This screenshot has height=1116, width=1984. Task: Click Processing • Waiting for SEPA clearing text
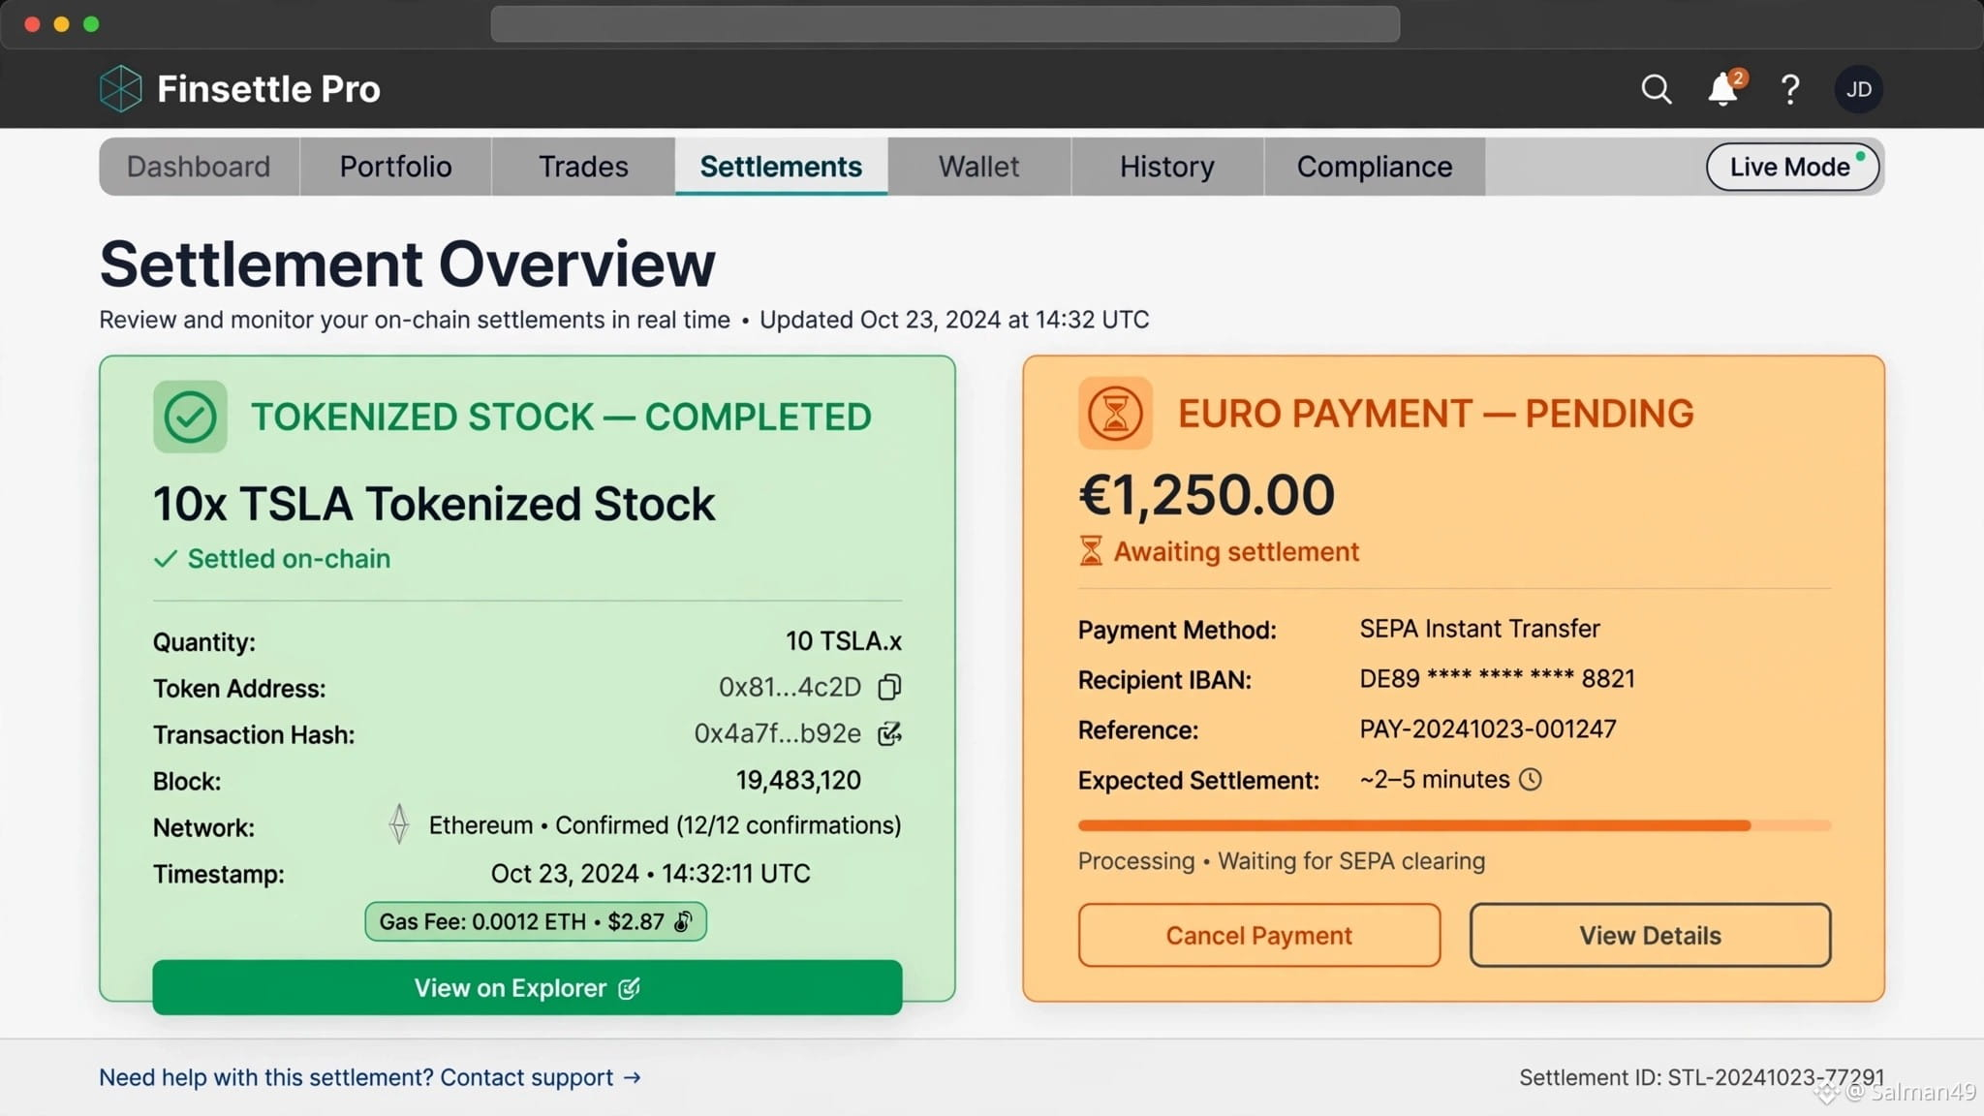1281,860
